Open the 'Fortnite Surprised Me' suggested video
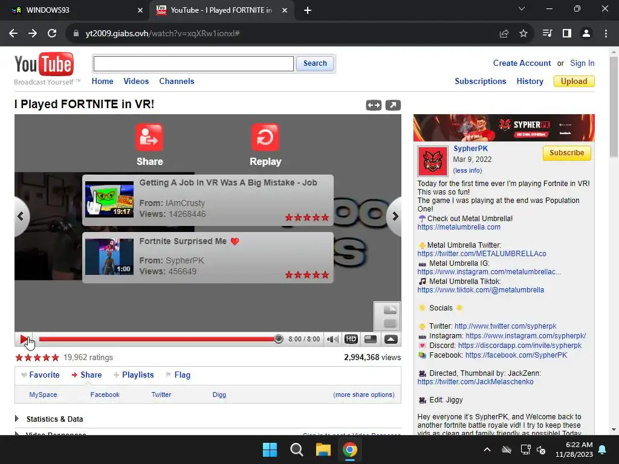Screen dimensions: 619x464 (x=208, y=257)
